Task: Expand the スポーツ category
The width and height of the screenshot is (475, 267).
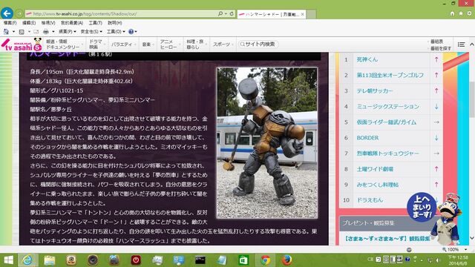Action: [x=223, y=44]
